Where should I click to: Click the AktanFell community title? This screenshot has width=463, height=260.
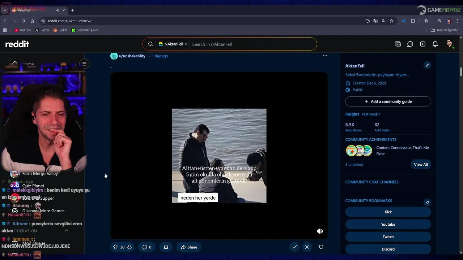355,66
